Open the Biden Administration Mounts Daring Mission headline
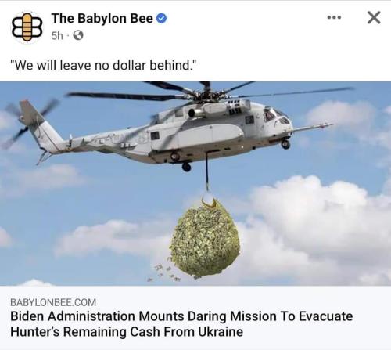 [181, 324]
